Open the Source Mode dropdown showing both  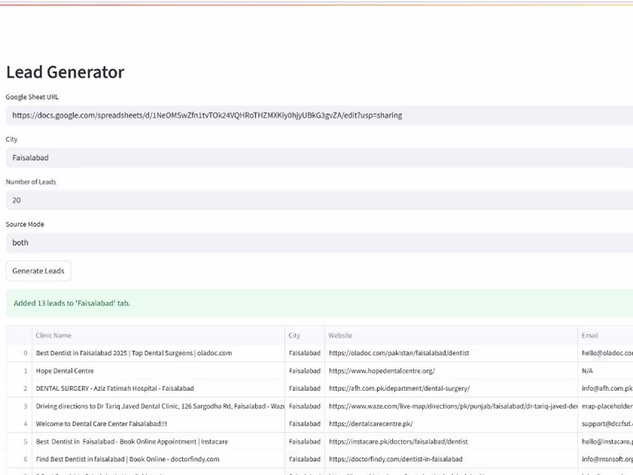point(319,243)
